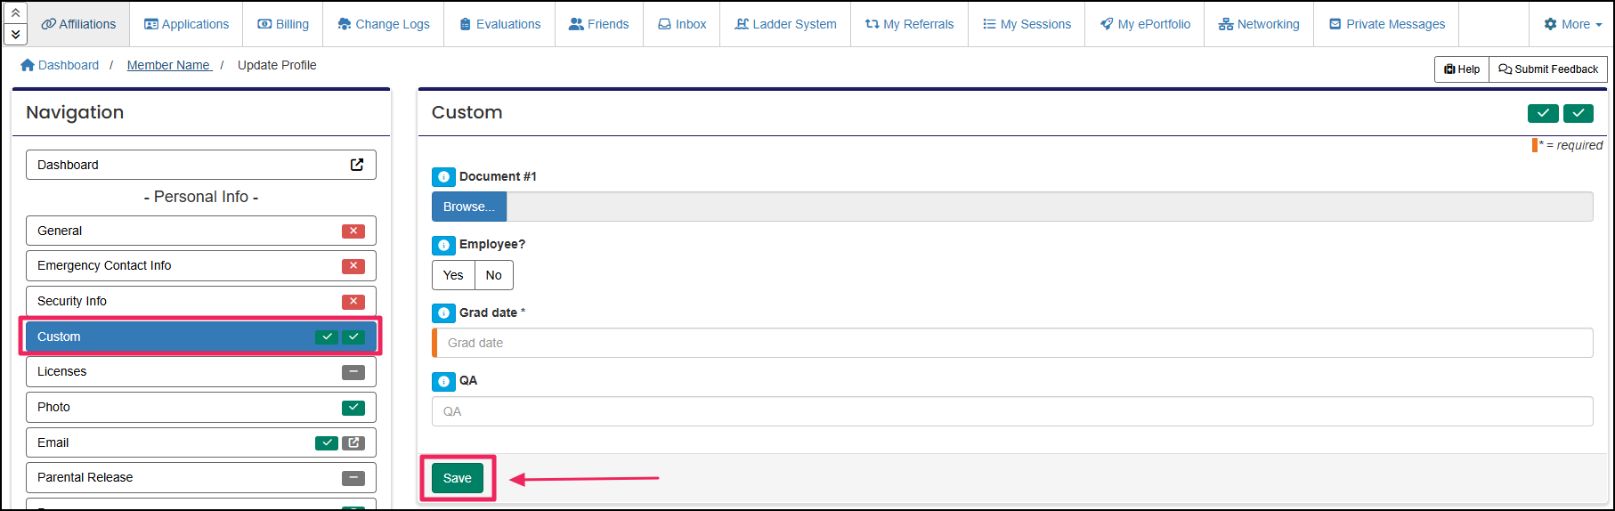The image size is (1615, 511).
Task: Expand the menu with down chevron
Action: click(x=15, y=34)
